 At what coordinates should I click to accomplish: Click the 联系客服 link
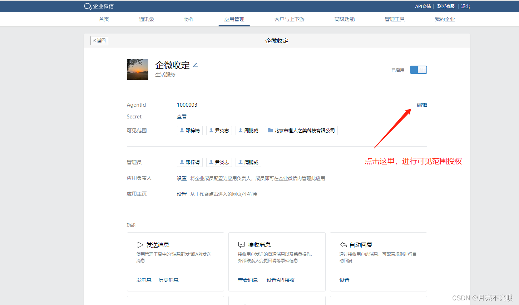pyautogui.click(x=446, y=6)
